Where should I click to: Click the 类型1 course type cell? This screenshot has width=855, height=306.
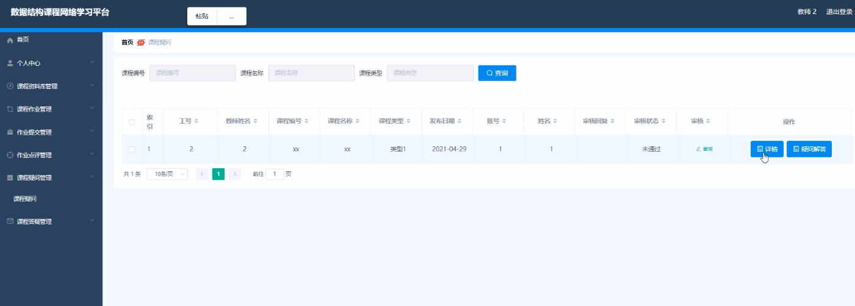(x=398, y=149)
